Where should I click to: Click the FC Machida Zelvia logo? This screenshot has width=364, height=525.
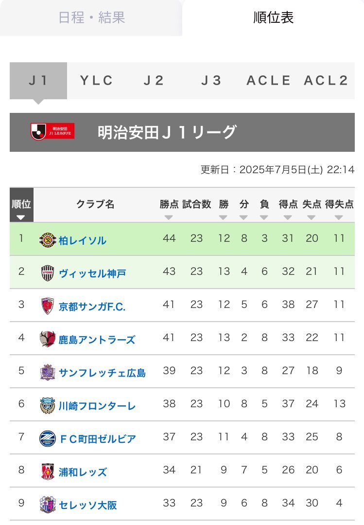click(48, 438)
